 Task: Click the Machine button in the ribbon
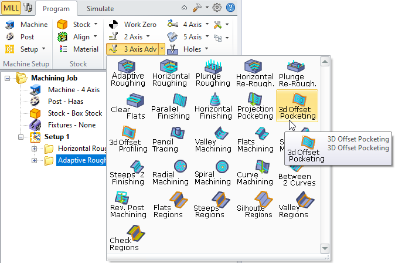coord(26,25)
